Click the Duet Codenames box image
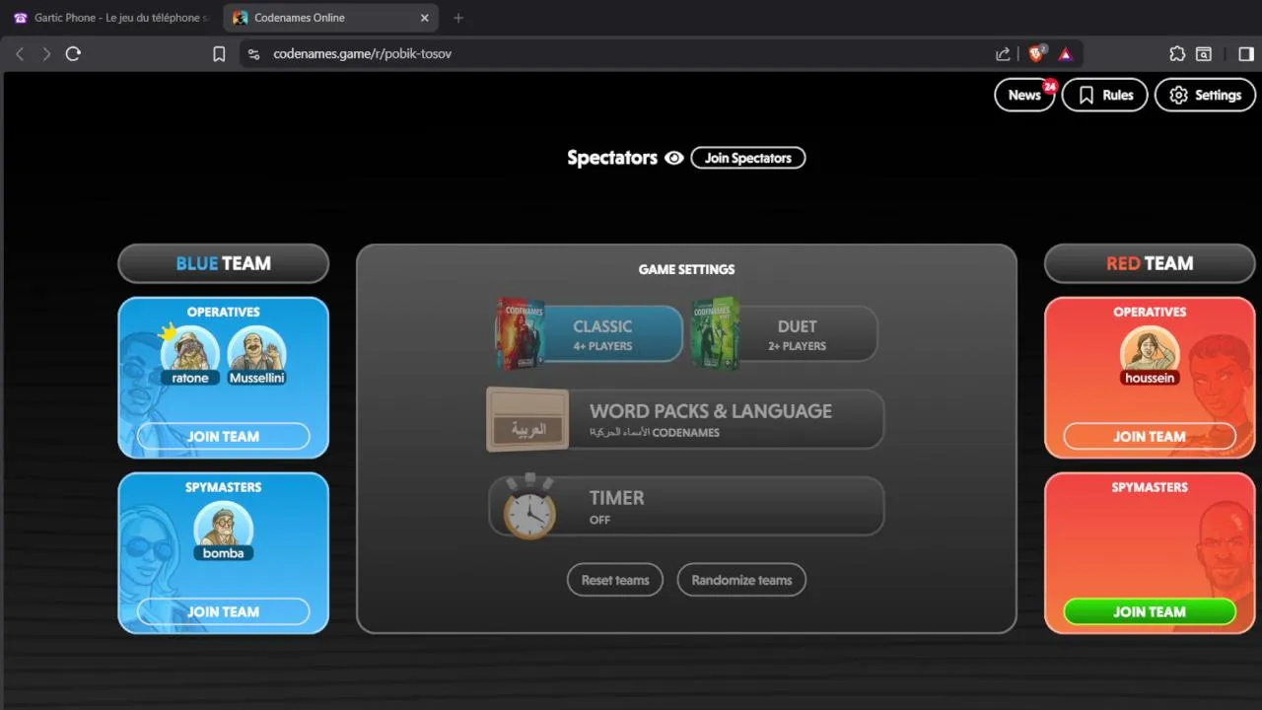The width and height of the screenshot is (1262, 710). pos(715,333)
